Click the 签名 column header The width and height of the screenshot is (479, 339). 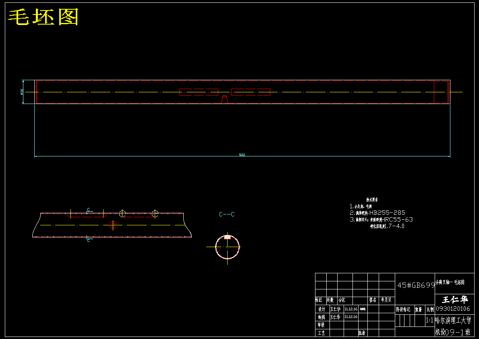coord(372,300)
